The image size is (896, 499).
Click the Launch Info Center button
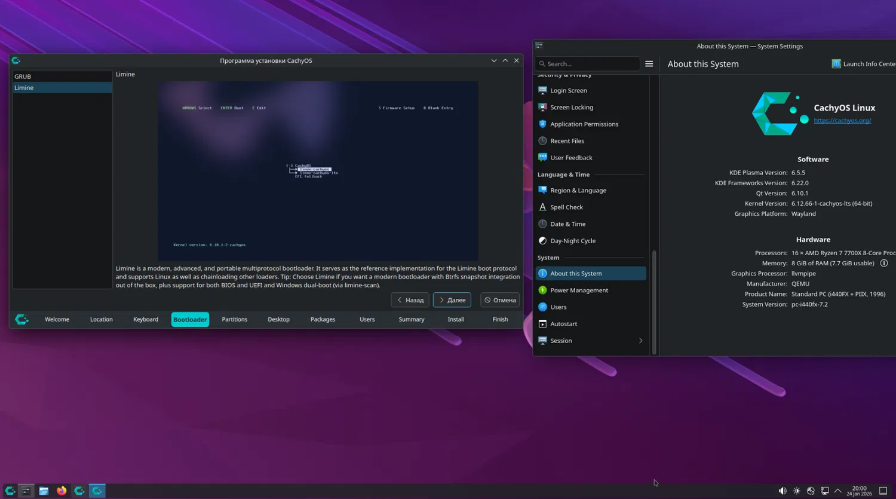864,64
